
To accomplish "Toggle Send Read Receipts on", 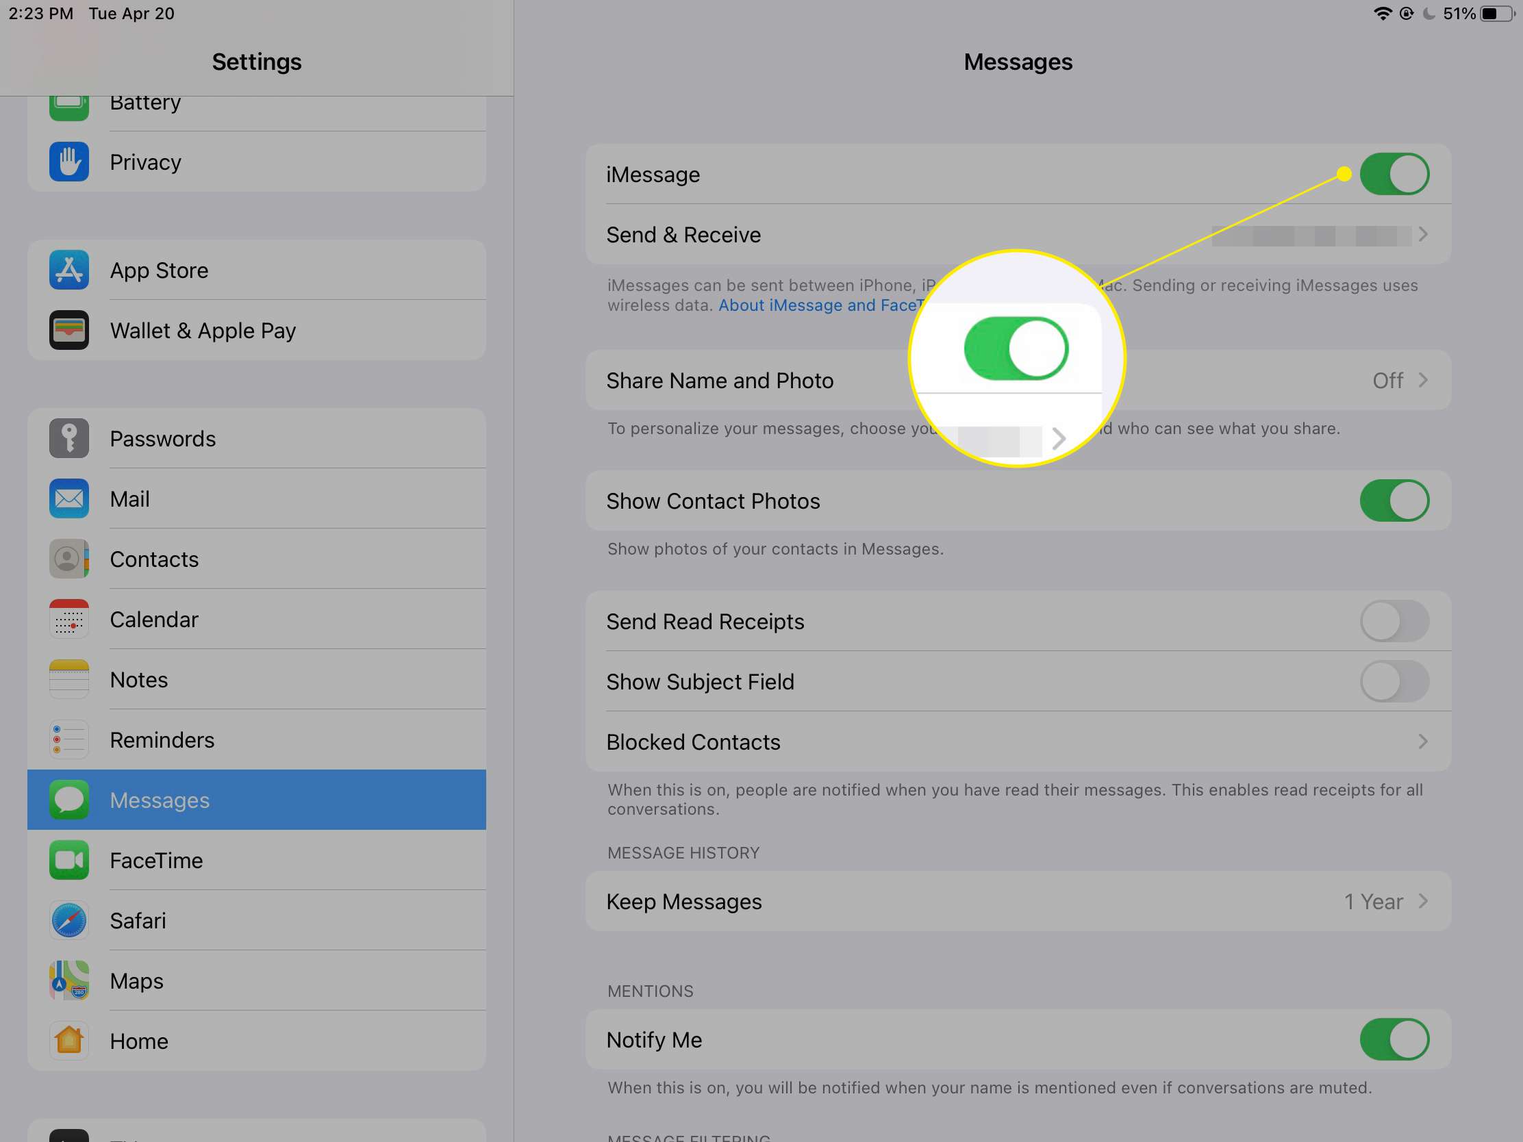I will click(1394, 622).
